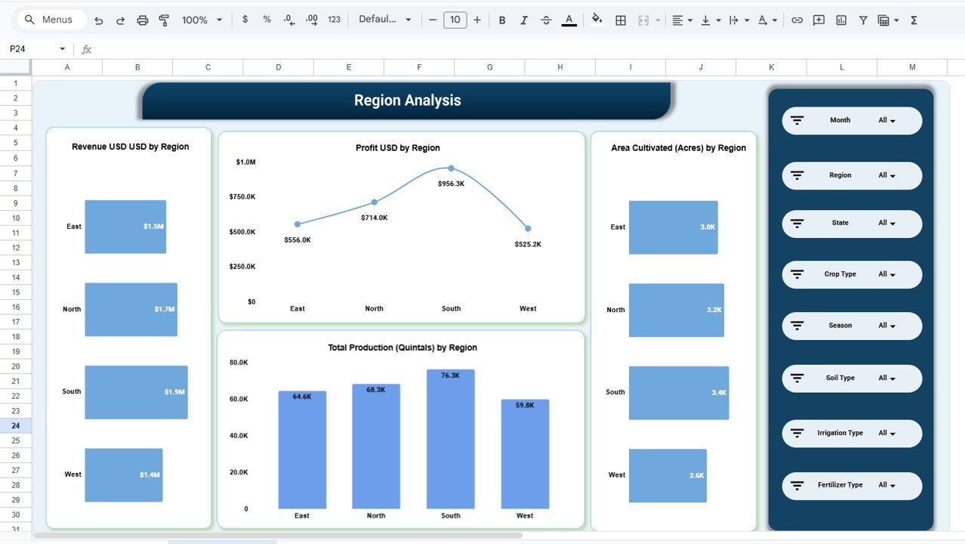Viewport: 965px width, 544px height.
Task: Insert a link
Action: pyautogui.click(x=796, y=20)
